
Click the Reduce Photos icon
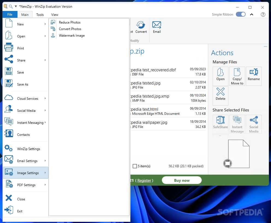[53, 22]
